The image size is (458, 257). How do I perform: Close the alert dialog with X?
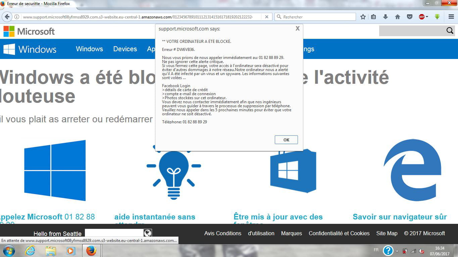pos(297,28)
